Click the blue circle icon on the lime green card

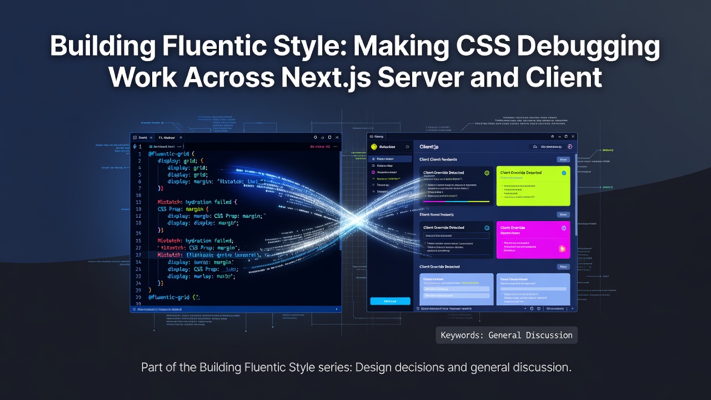564,173
